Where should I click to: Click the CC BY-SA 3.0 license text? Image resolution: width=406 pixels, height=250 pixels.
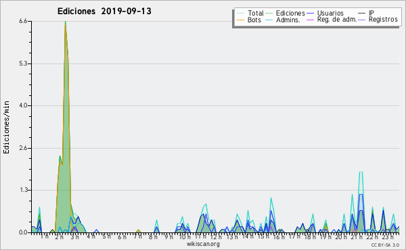385,245
